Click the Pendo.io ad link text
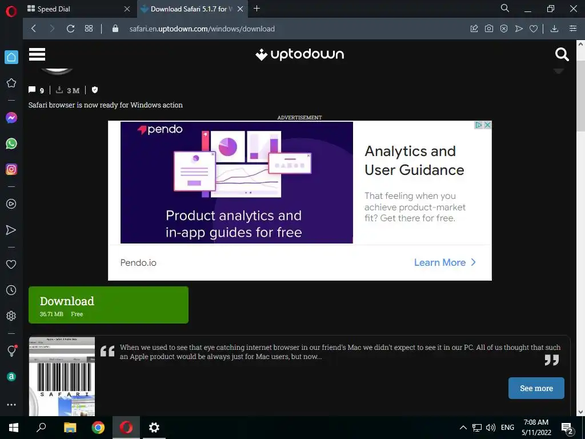The height and width of the screenshot is (439, 585). [x=138, y=263]
